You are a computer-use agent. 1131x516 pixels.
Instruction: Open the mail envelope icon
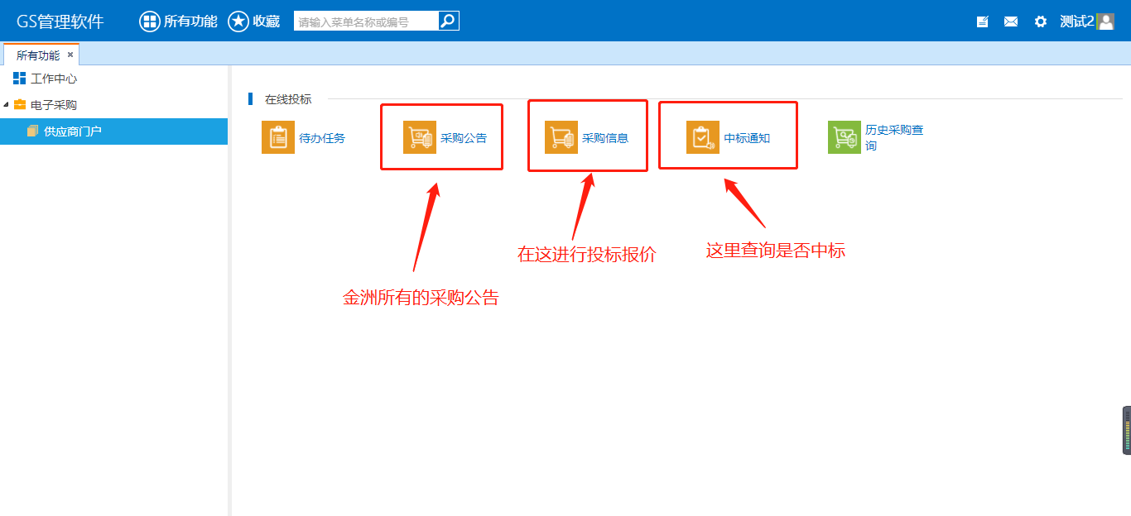(x=1011, y=21)
